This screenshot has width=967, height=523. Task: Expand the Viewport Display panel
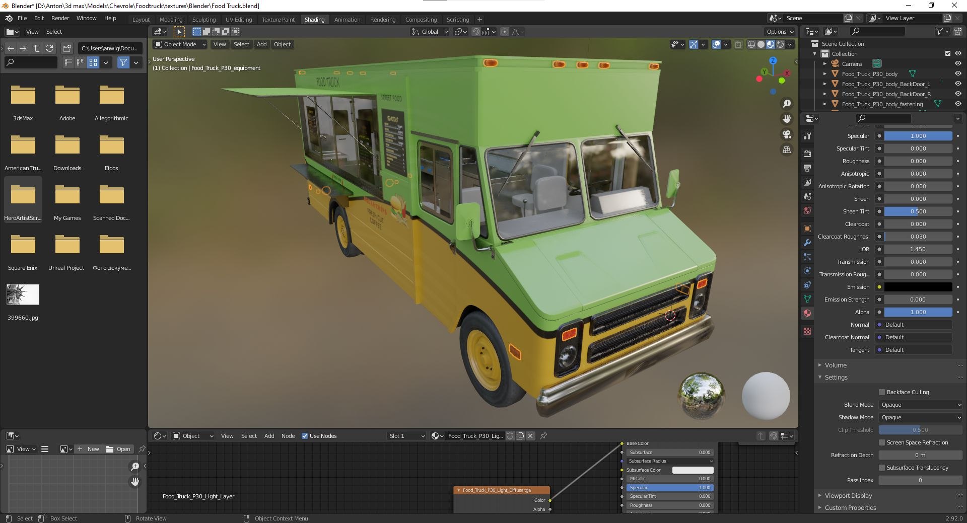[x=848, y=496]
